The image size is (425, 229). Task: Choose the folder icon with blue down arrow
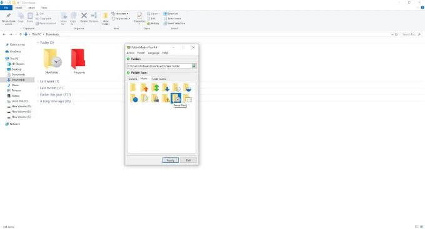[x=166, y=88]
